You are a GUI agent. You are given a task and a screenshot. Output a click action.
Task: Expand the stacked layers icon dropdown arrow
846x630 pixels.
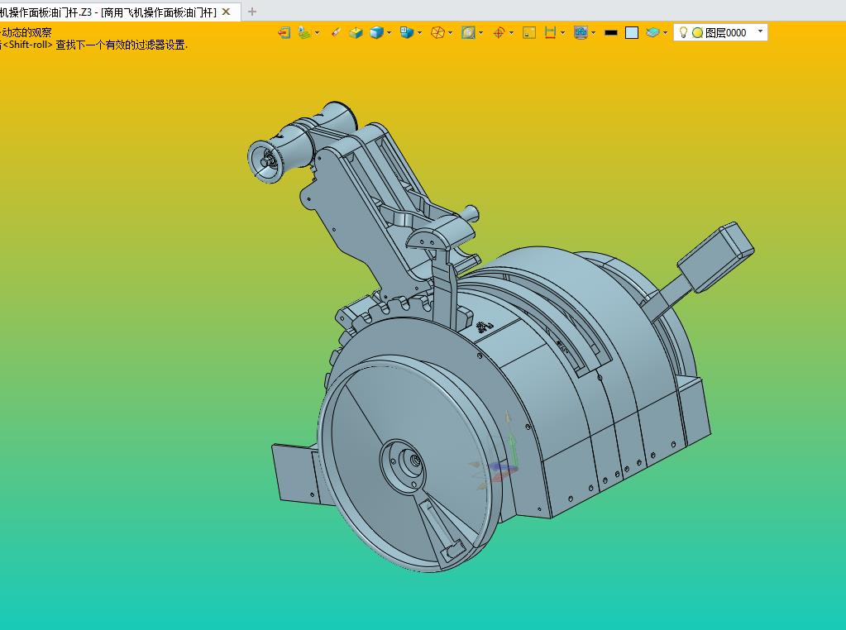point(665,33)
